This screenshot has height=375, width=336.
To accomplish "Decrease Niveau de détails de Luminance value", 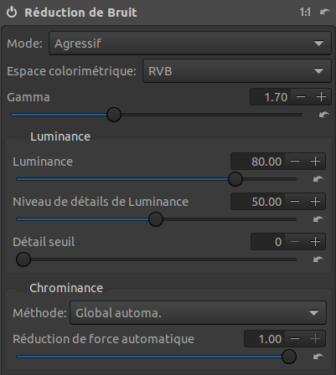I will [295, 202].
